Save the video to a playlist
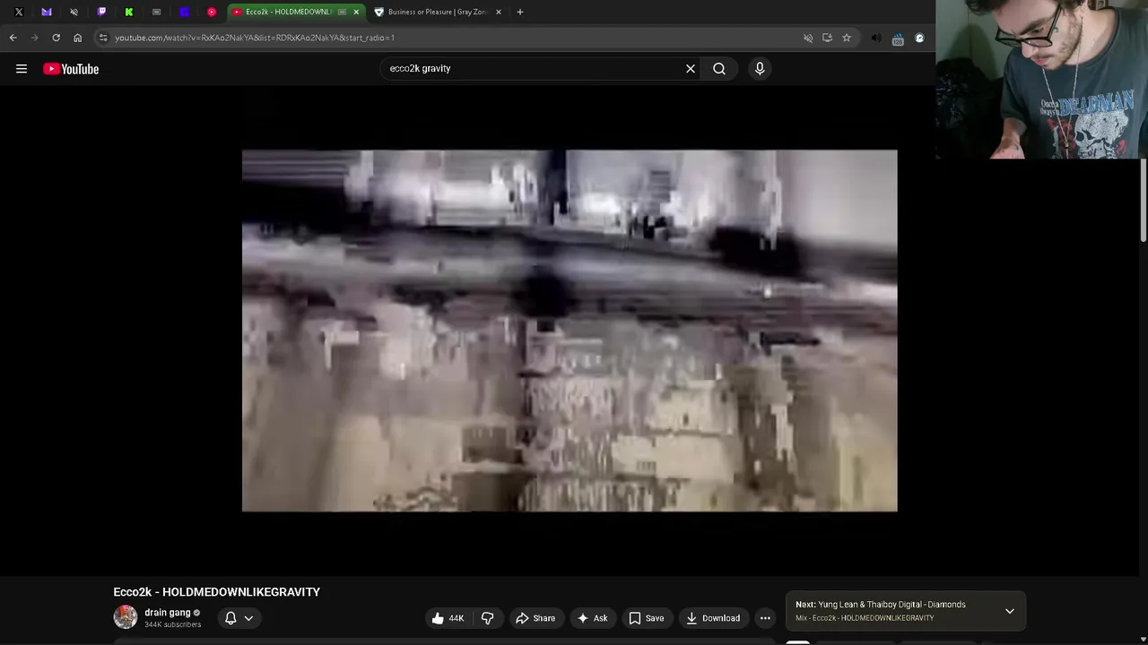 (647, 618)
